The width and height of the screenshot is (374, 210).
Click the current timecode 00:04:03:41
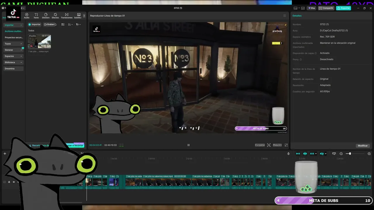tap(96, 145)
